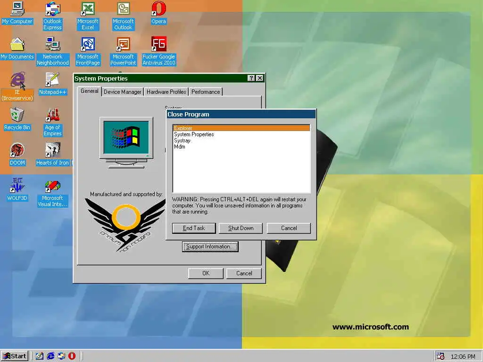483x362 pixels.
Task: Open the Start menu
Action: (x=15, y=356)
